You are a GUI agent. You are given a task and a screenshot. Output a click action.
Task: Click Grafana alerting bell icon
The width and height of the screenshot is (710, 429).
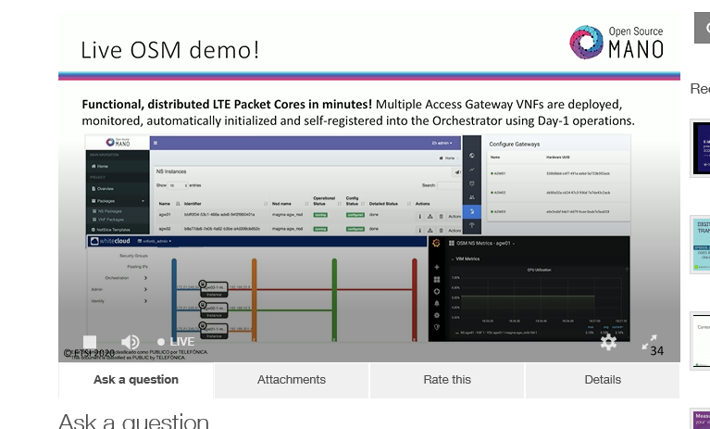click(437, 303)
